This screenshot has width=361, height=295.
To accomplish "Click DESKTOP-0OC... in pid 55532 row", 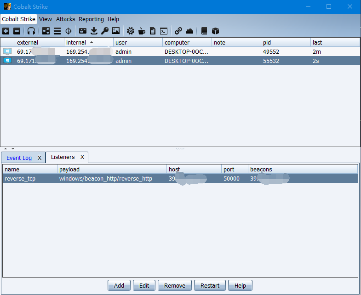I will pos(186,61).
